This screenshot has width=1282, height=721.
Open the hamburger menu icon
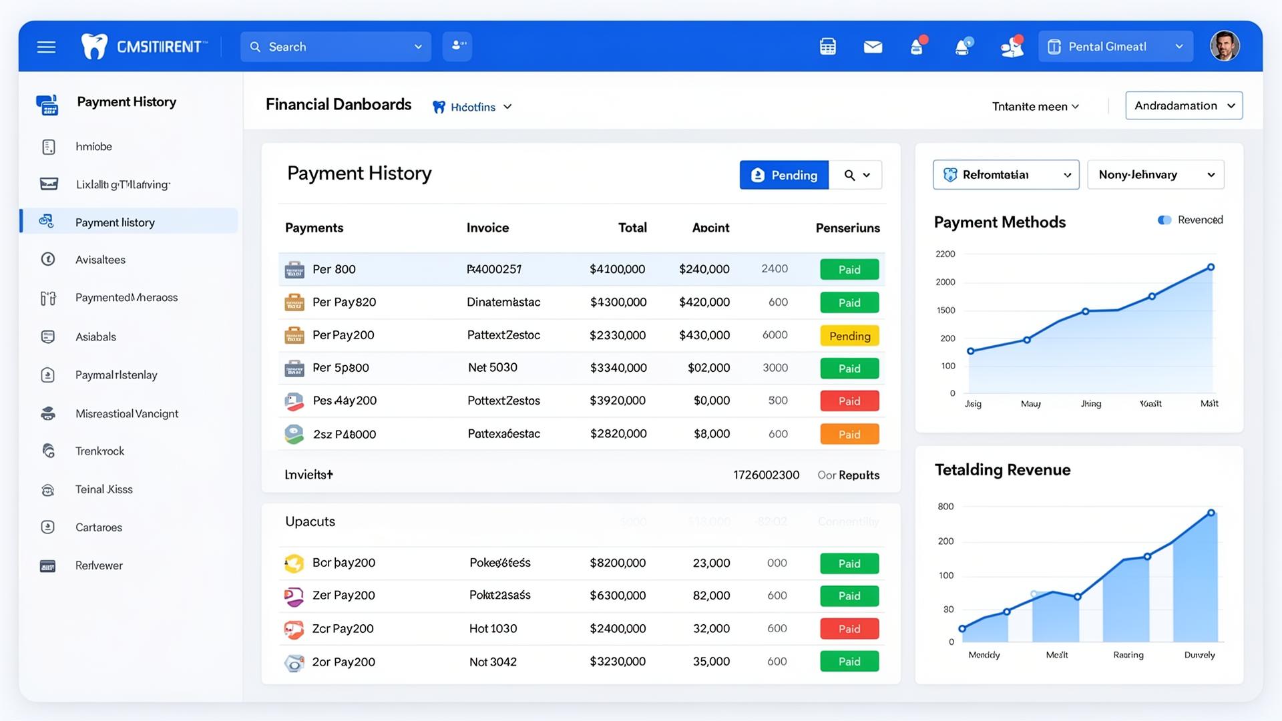(x=46, y=47)
